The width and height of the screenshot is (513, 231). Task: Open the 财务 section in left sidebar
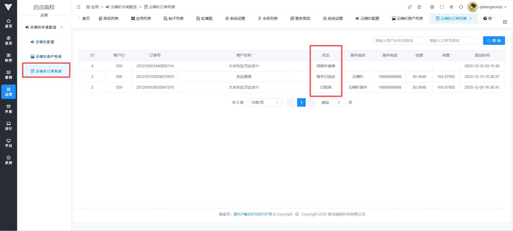(9, 58)
